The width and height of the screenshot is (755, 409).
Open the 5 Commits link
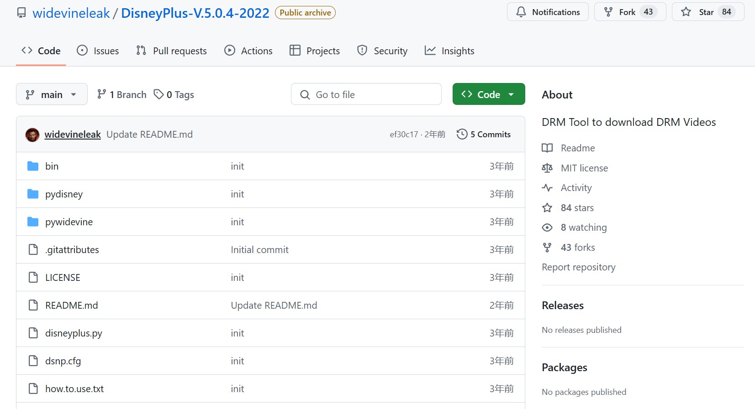coord(484,134)
